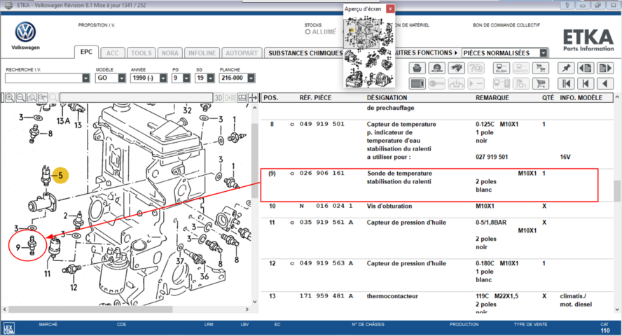Open binoculars search tool
The height and width of the screenshot is (336, 622).
(x=457, y=68)
